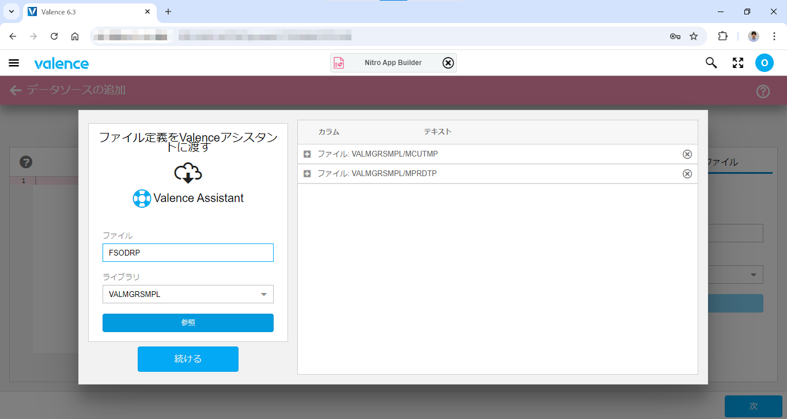Open user profile avatar O
Image resolution: width=787 pixels, height=419 pixels.
click(765, 63)
